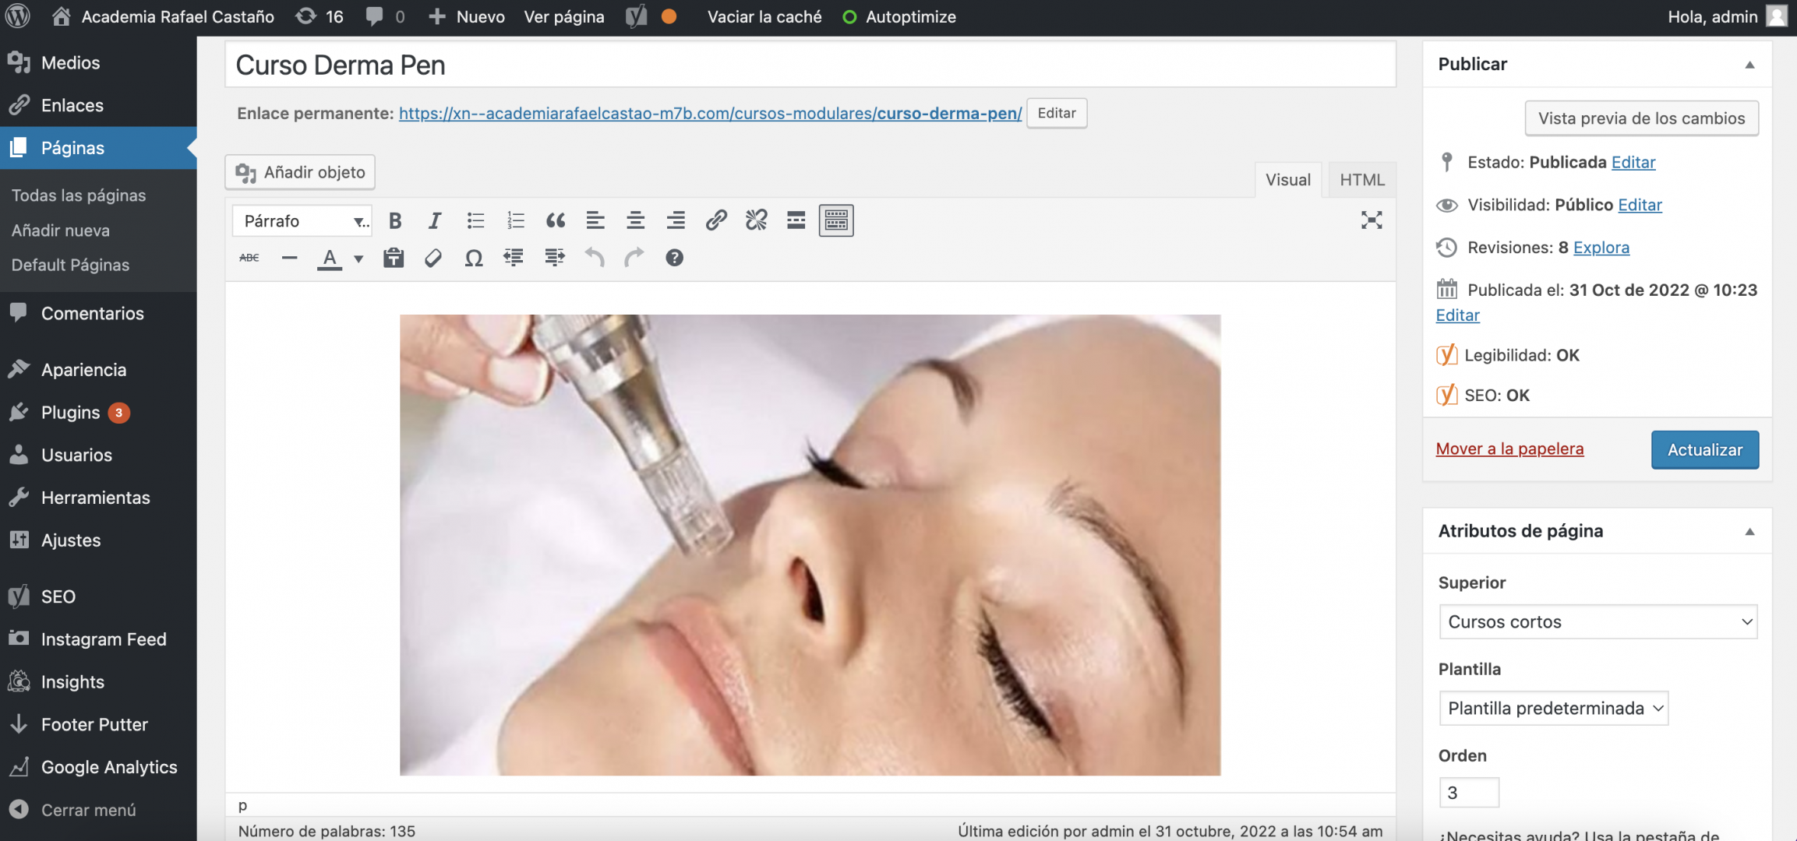Collapse sidebar with Cerrar menú
This screenshot has height=841, width=1797.
(98, 810)
